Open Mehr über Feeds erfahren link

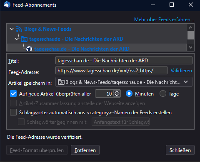pos(164,20)
